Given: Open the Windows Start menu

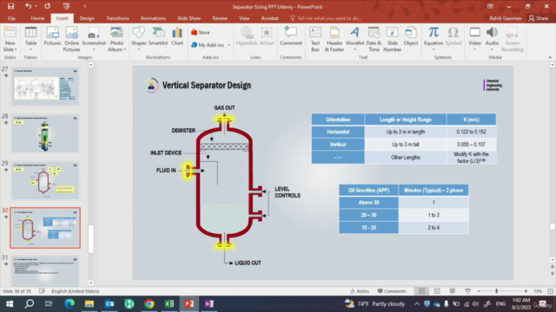Looking at the screenshot, I should point(10,303).
